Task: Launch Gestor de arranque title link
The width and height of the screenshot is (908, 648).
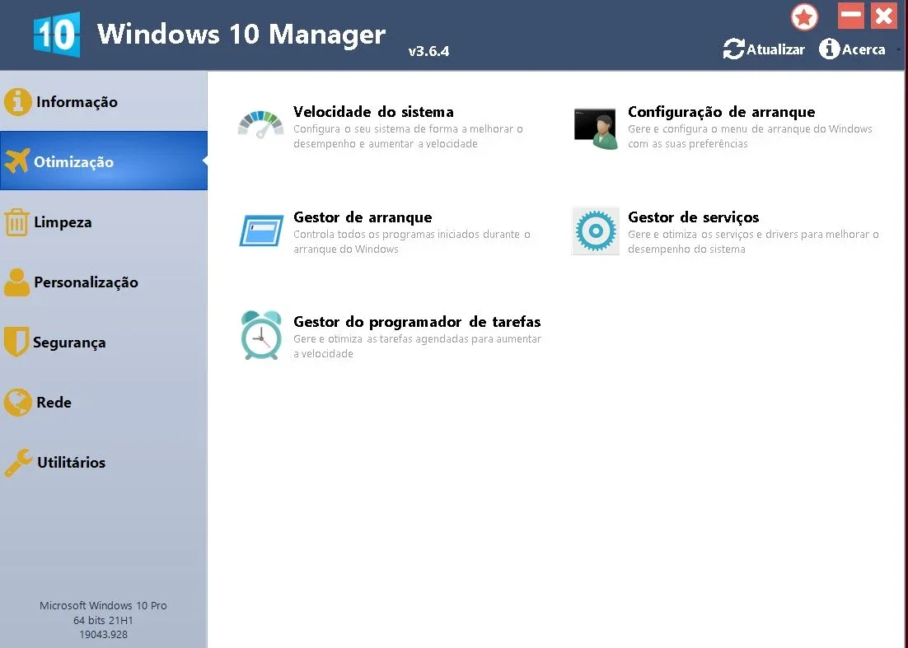Action: pyautogui.click(x=363, y=217)
